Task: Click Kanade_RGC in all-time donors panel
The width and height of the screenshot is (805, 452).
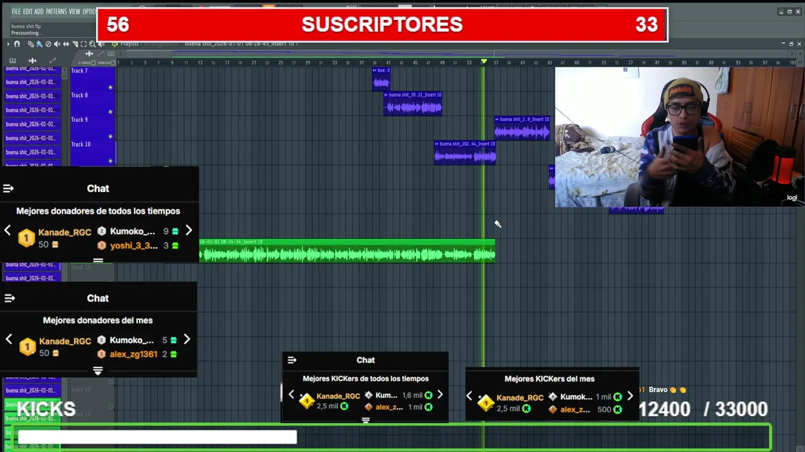Action: click(65, 232)
